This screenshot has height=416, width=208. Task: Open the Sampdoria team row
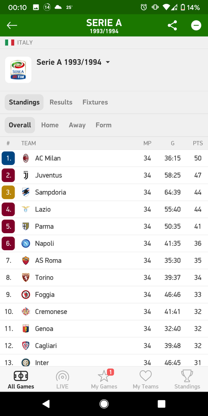104,192
